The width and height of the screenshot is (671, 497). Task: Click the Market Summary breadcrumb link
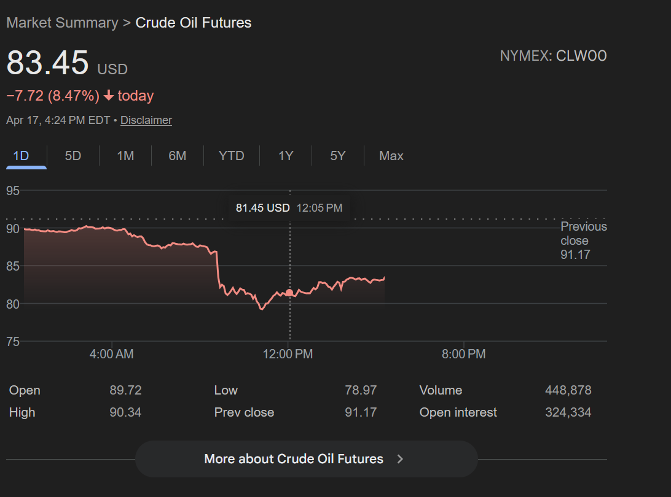(63, 23)
